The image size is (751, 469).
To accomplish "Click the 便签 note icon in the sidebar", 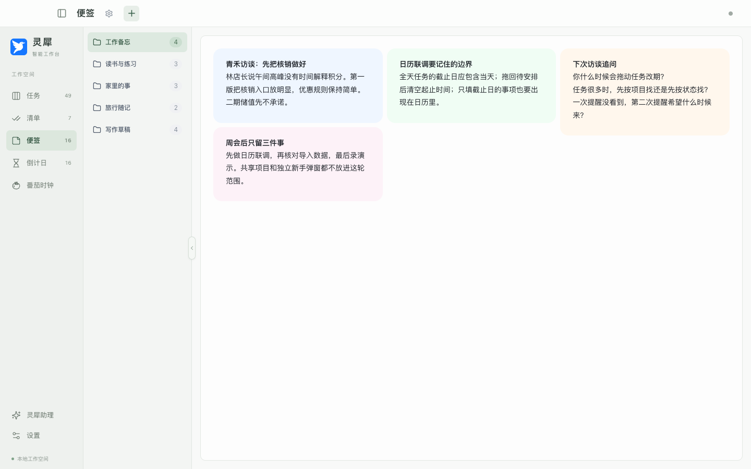I will pyautogui.click(x=16, y=141).
